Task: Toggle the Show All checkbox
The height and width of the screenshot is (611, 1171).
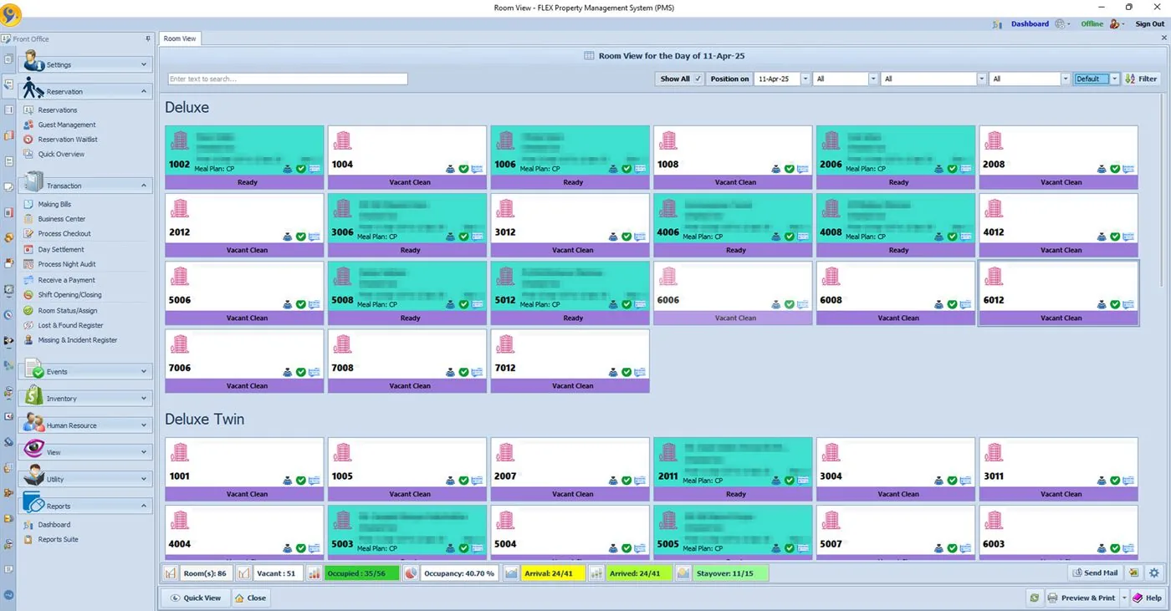Action: (698, 79)
